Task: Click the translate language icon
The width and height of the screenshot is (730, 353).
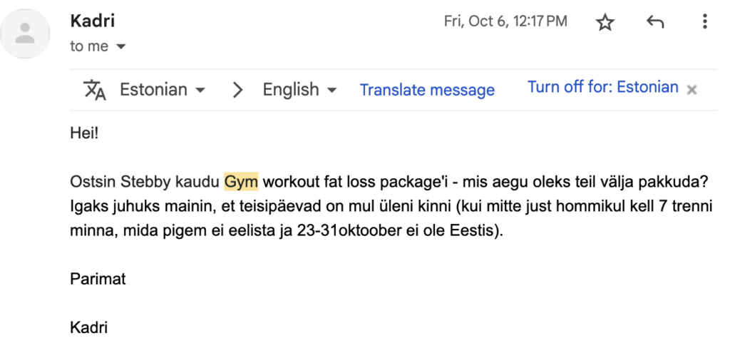Action: click(x=95, y=89)
